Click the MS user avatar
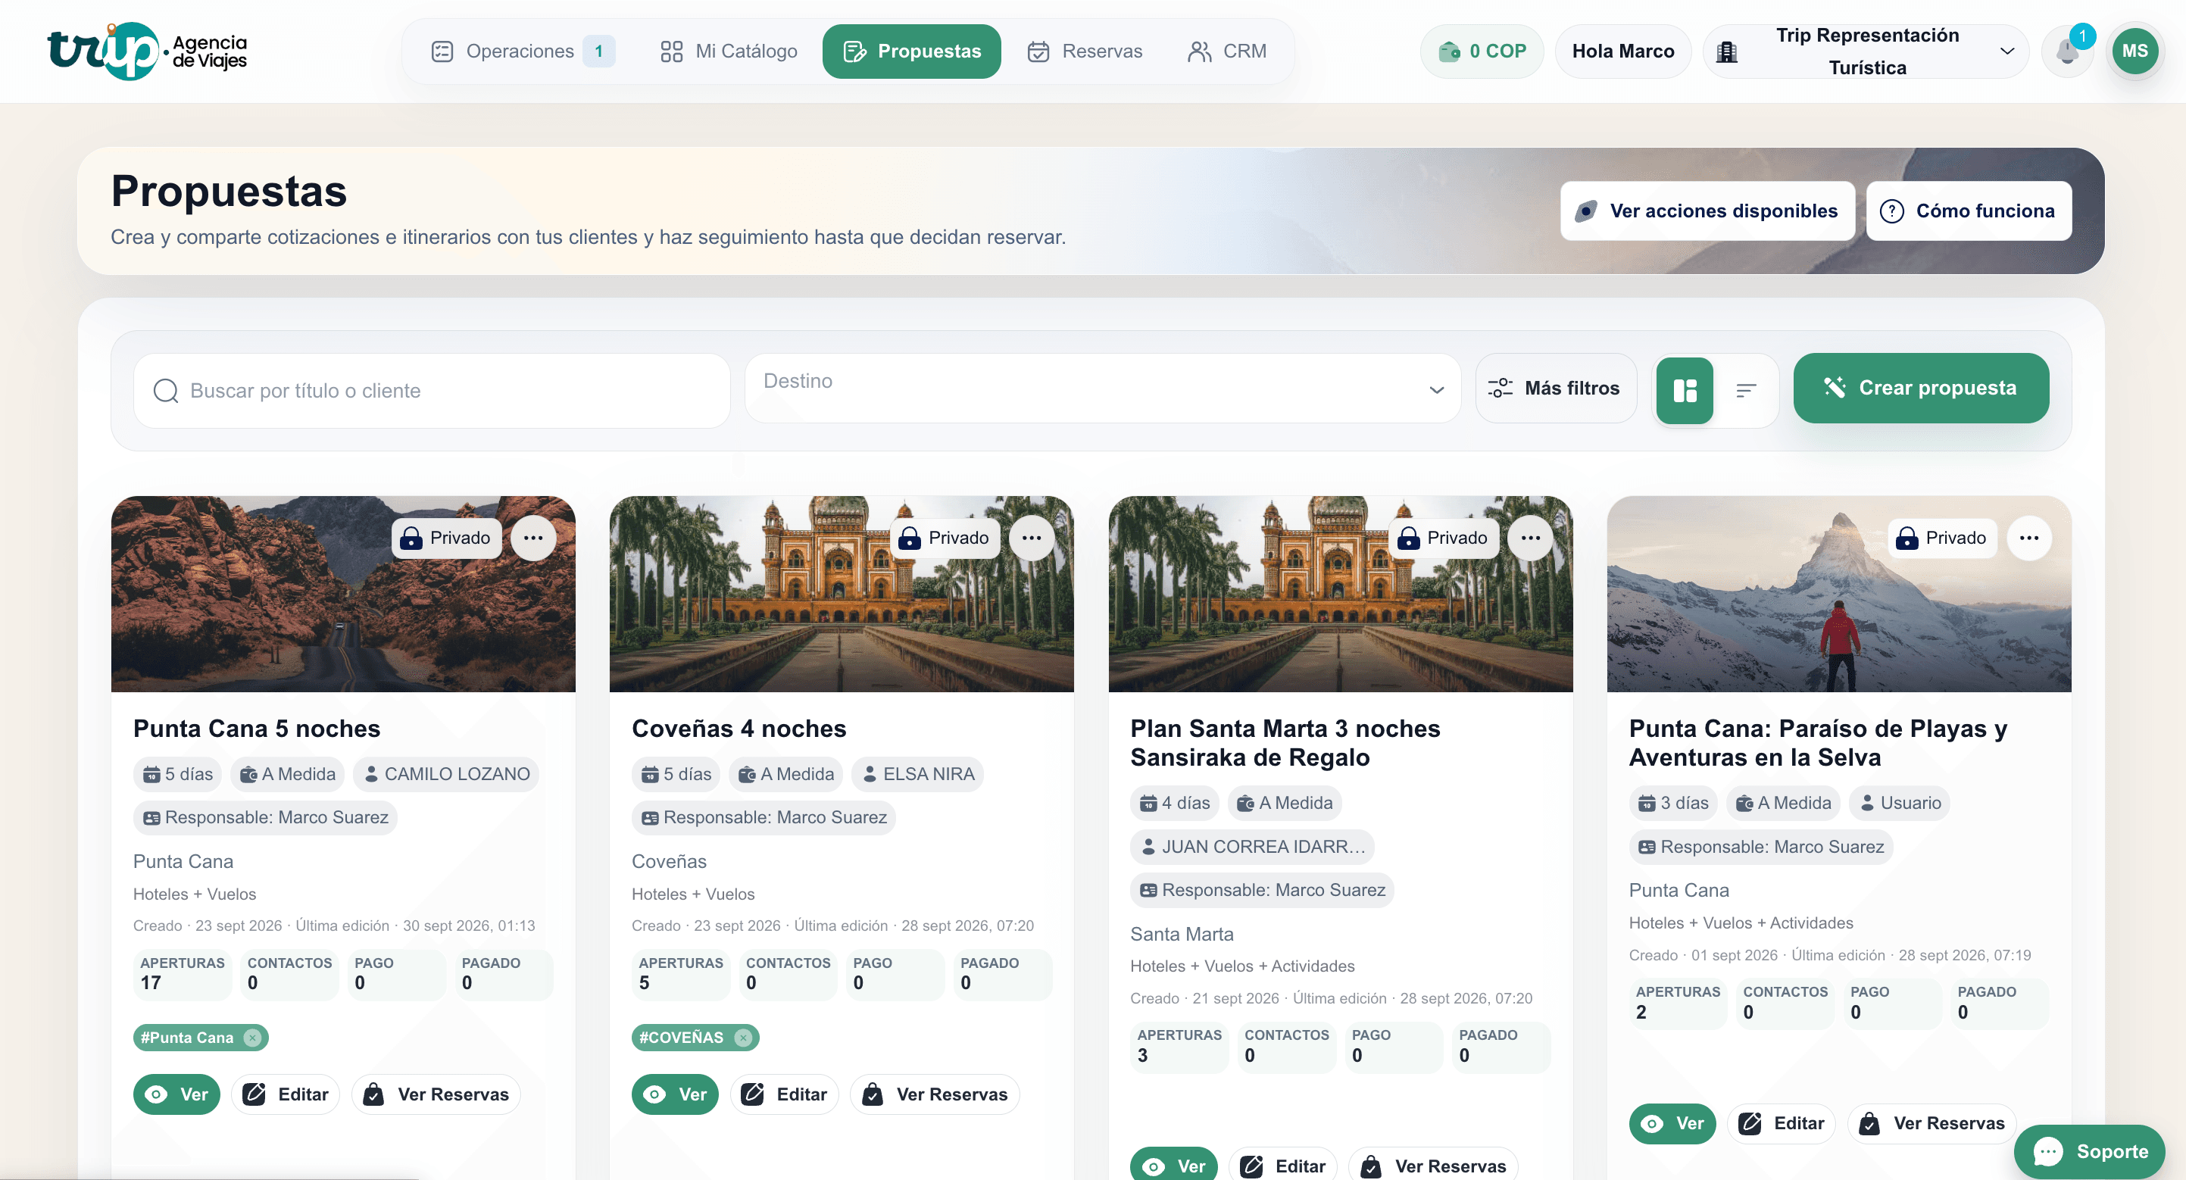The height and width of the screenshot is (1180, 2186). pos(2134,51)
